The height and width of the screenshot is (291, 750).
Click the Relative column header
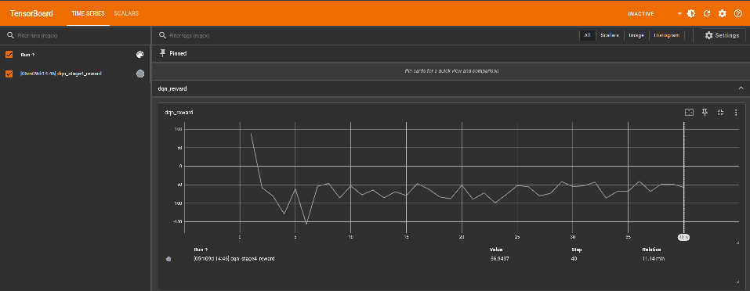click(x=651, y=250)
